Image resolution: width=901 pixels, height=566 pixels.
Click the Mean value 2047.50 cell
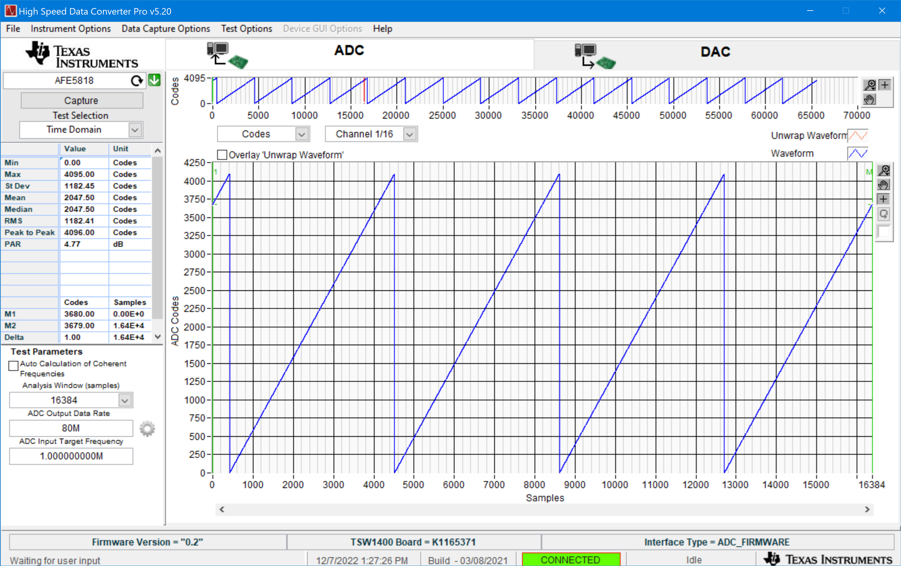tap(84, 198)
